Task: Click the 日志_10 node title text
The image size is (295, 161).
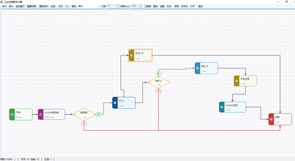Action: [139, 53]
